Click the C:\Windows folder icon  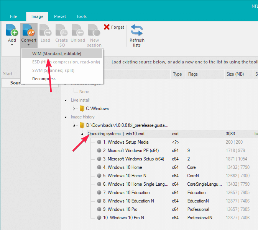click(82, 109)
